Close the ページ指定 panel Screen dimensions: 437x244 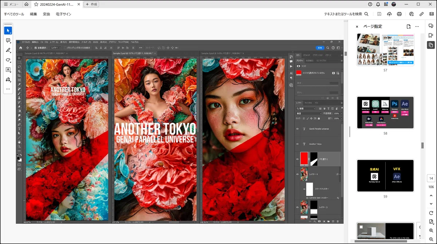pos(357,27)
